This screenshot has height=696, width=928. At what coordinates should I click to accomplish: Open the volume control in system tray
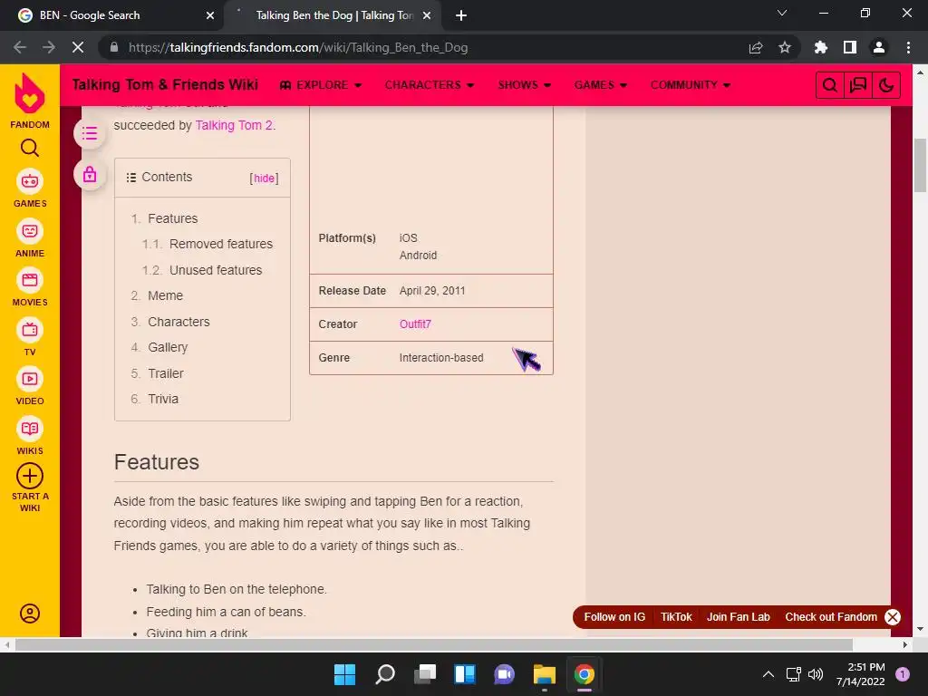(x=816, y=674)
